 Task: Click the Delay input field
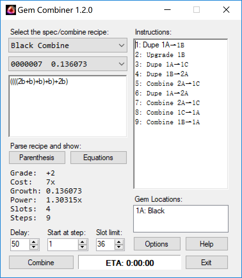[x=20, y=244]
